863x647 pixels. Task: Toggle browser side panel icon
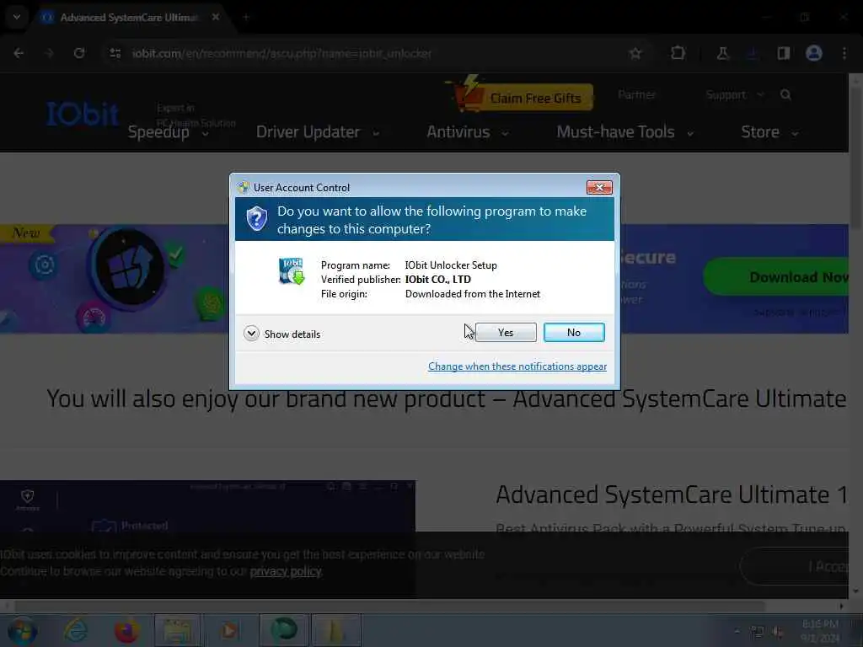coord(784,53)
